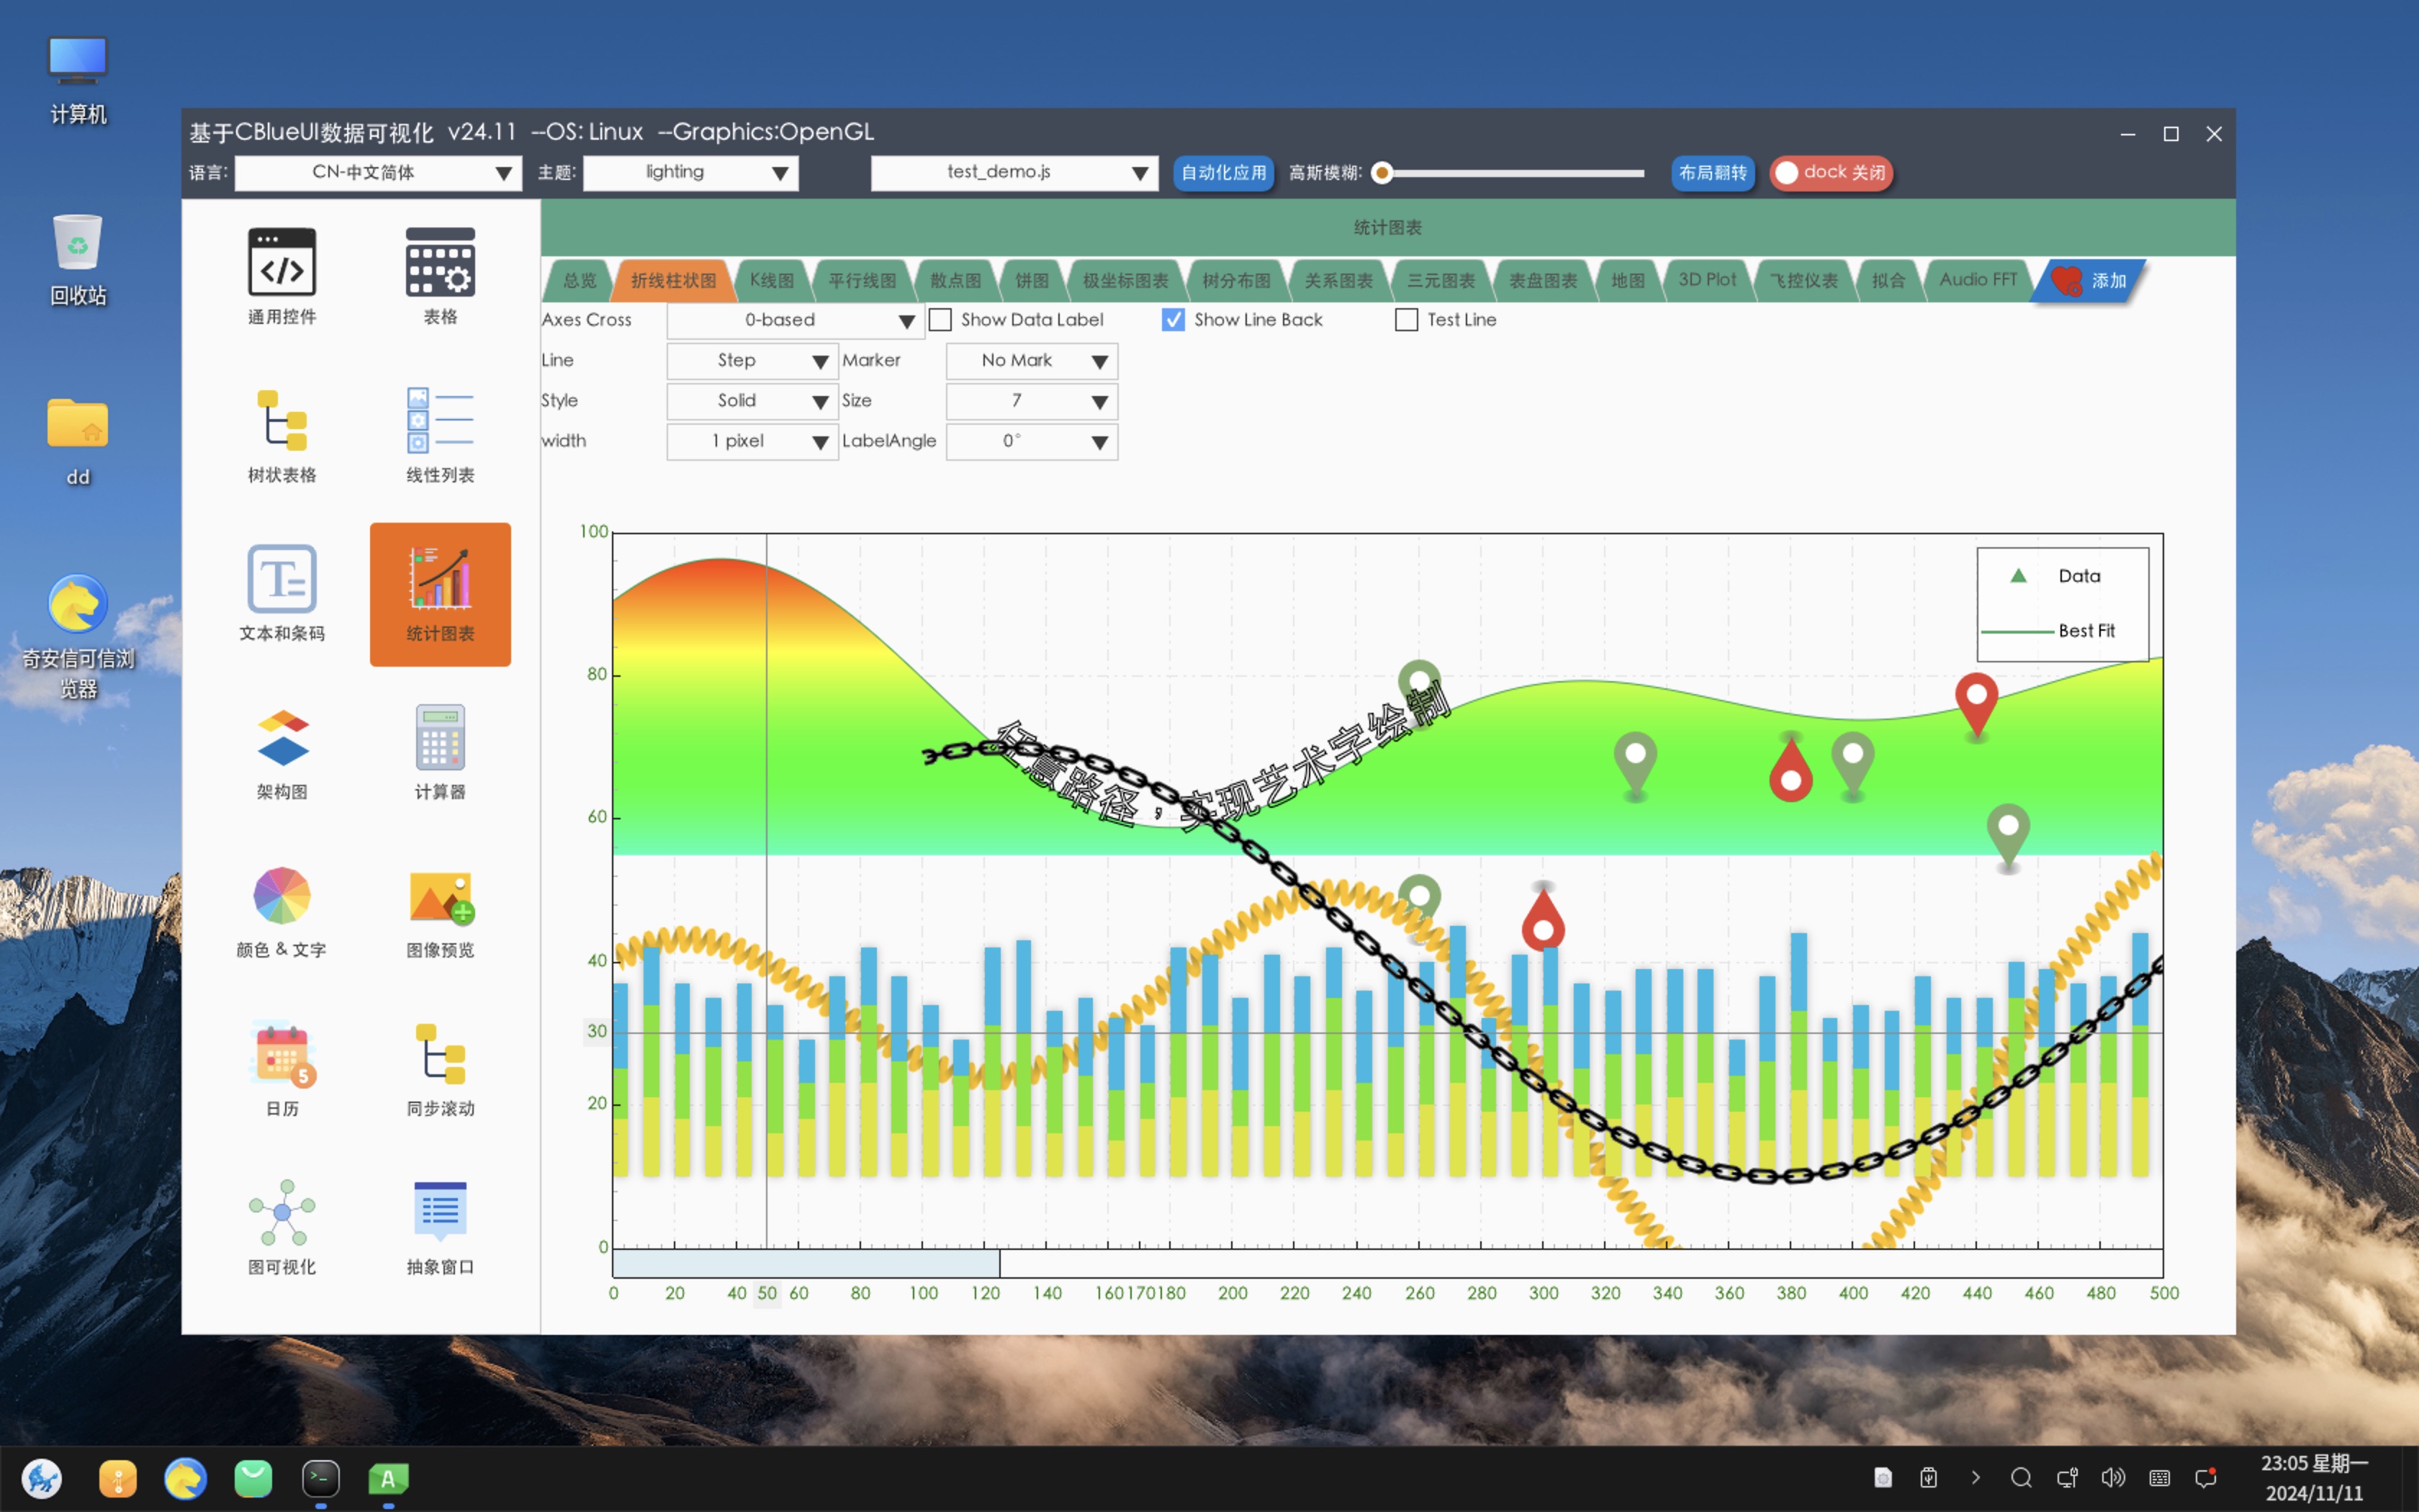Screen dimensions: 2419x1512
Task: Open the notification icon in system tray
Action: click(x=2206, y=1478)
